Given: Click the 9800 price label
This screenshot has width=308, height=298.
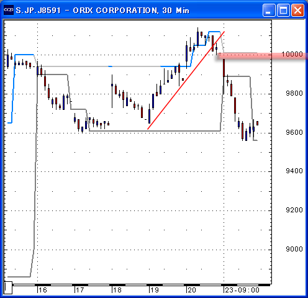Looking at the screenshot, I should click(x=294, y=93).
